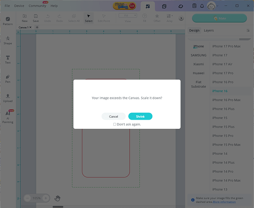Image resolution: width=254 pixels, height=208 pixels.
Task: Open the Shape tool
Action: point(8,40)
